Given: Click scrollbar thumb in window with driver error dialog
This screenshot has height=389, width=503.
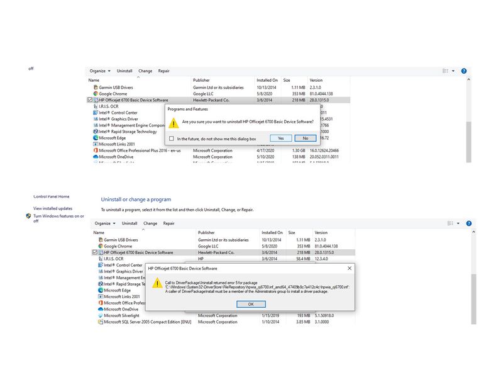Looking at the screenshot, I should 473,299.
